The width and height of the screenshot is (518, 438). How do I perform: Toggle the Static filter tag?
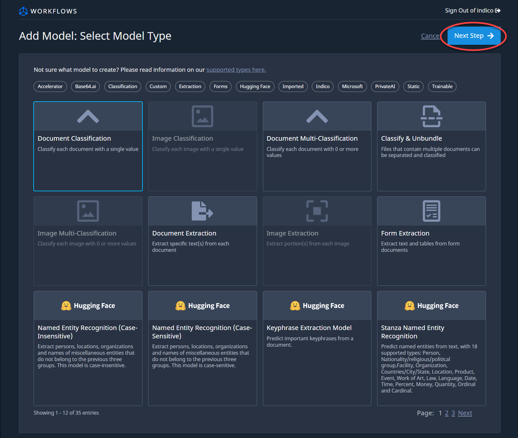414,87
